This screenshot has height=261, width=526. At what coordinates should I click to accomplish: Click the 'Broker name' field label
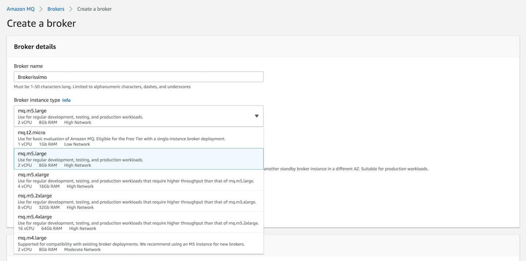click(x=28, y=66)
